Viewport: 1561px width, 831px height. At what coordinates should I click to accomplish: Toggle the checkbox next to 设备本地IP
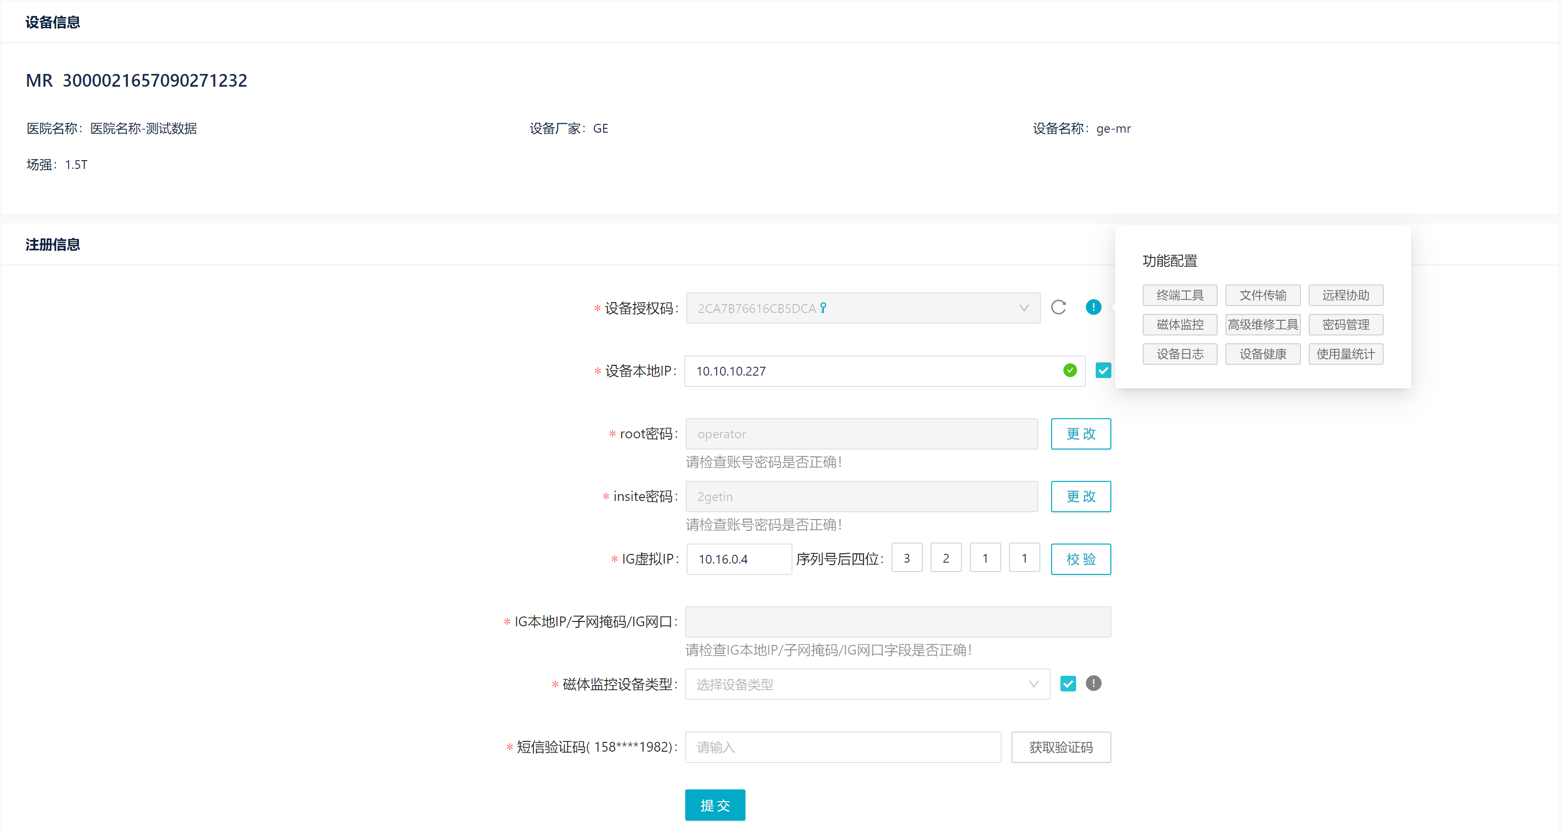tap(1103, 370)
